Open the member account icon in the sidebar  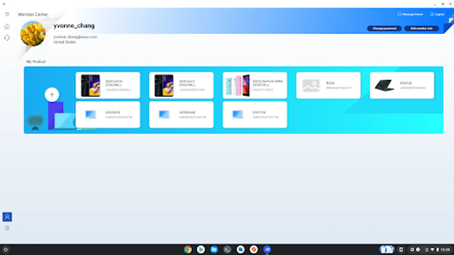pyautogui.click(x=7, y=217)
